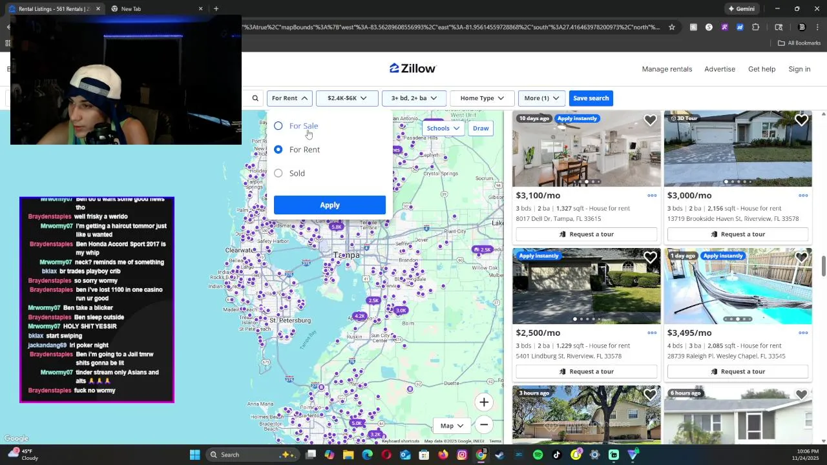The image size is (827, 465).
Task: Click Sign in link
Action: pyautogui.click(x=799, y=69)
